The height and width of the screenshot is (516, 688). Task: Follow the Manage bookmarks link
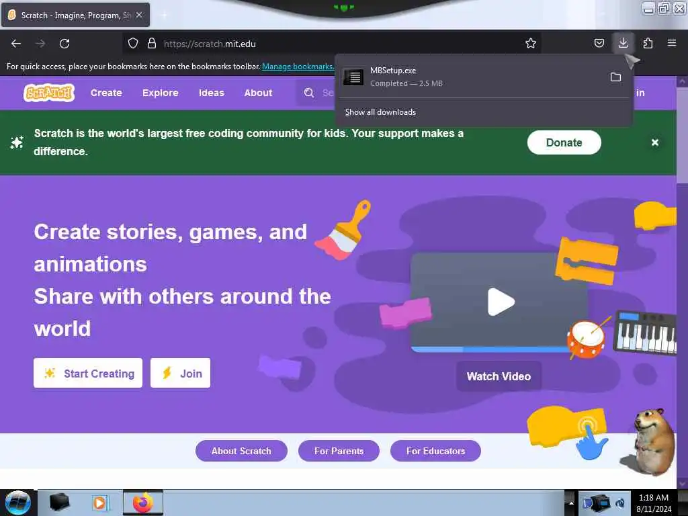[x=298, y=67]
